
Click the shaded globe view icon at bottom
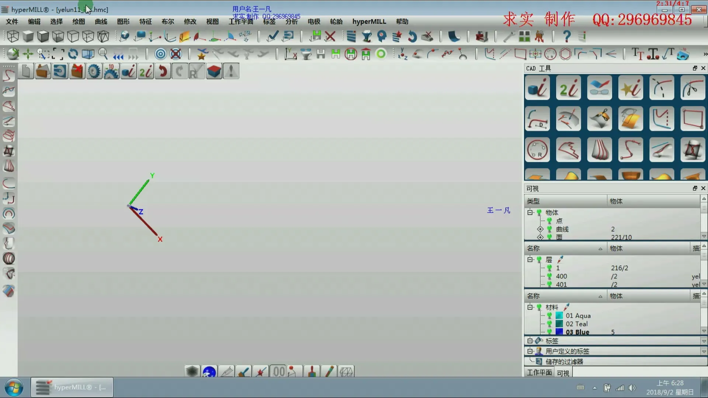point(209,371)
